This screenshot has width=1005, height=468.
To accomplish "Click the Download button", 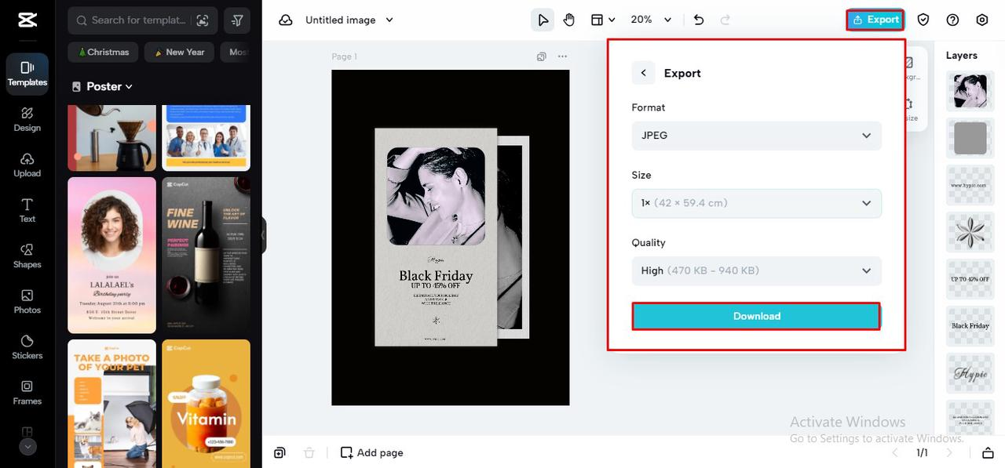I will tap(756, 317).
